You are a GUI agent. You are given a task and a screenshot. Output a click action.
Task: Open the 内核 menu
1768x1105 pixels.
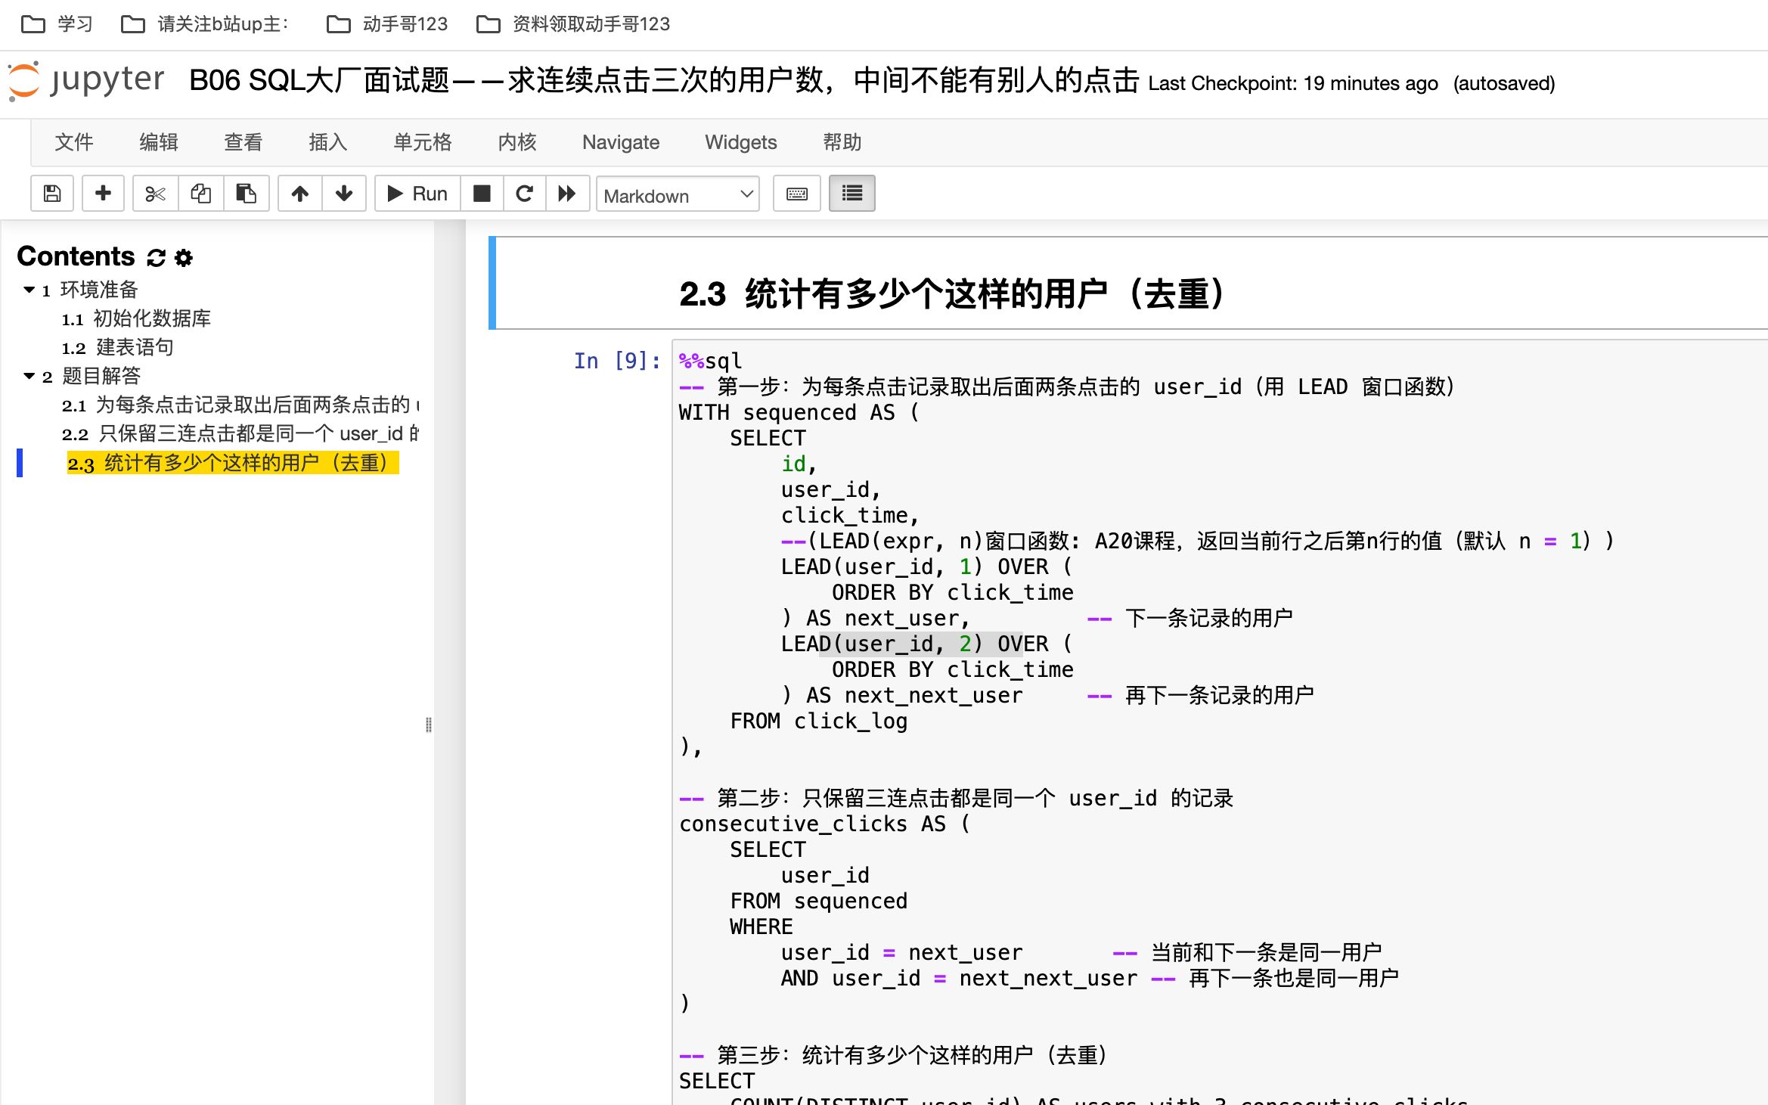517,142
